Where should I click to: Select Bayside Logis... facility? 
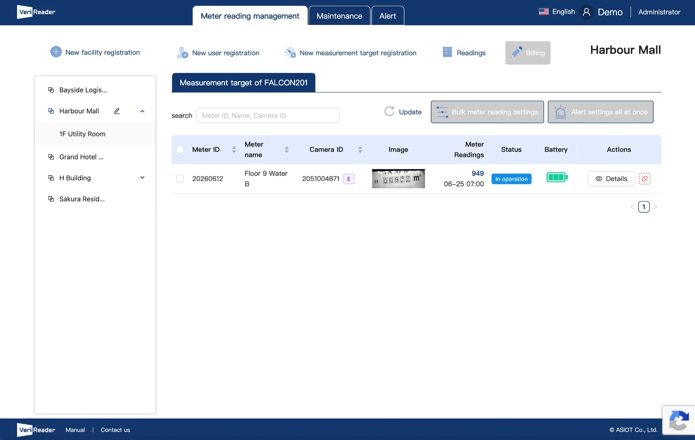[x=83, y=90]
